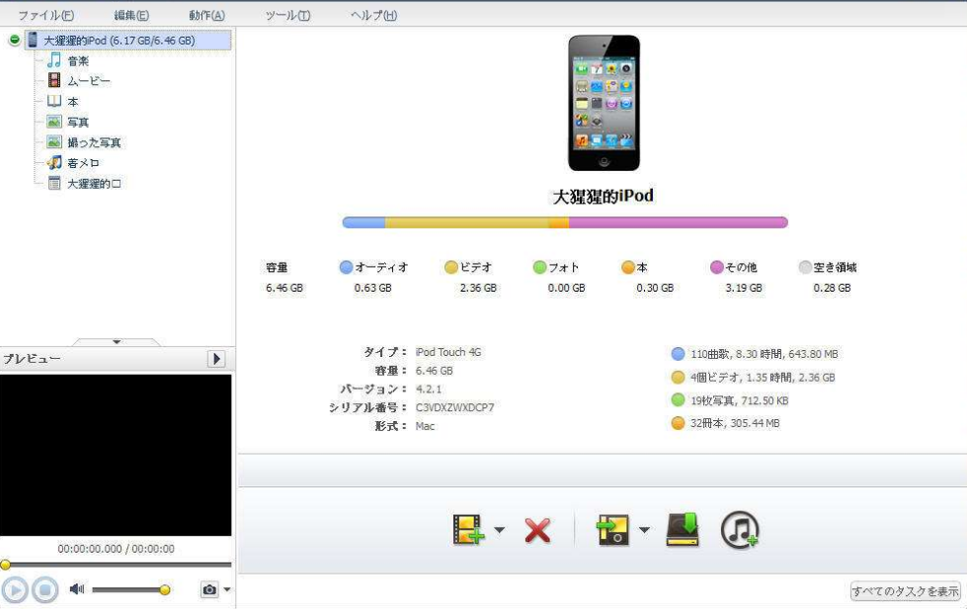Click the yellow ビデオ legend dot
This screenshot has height=609, width=967.
click(x=450, y=267)
